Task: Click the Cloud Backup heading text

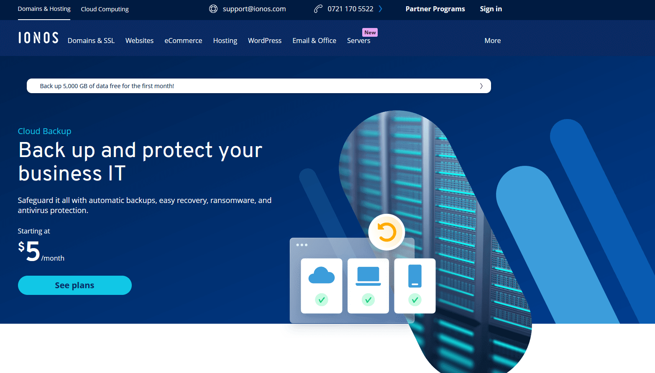Action: click(44, 131)
